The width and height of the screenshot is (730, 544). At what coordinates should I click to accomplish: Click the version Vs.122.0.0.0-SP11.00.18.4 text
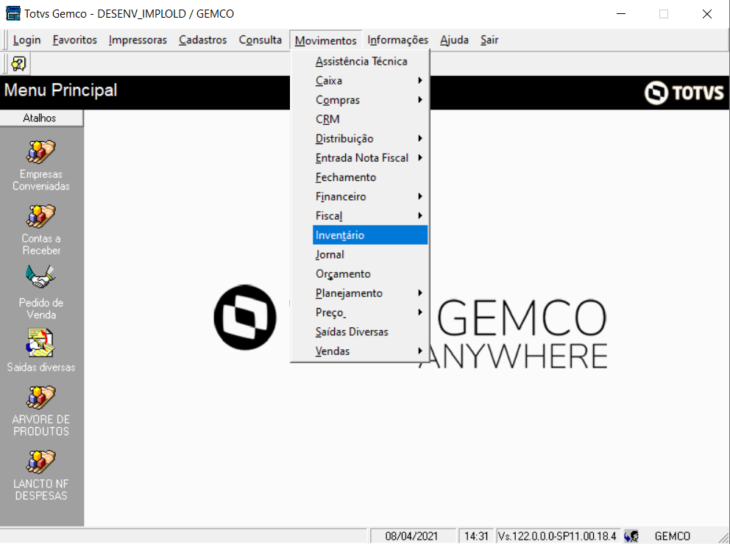[557, 536]
